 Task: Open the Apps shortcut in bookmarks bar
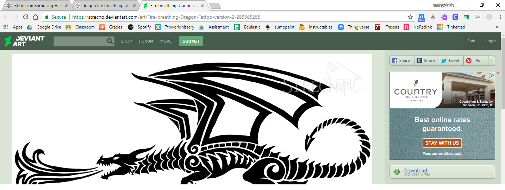pyautogui.click(x=13, y=27)
